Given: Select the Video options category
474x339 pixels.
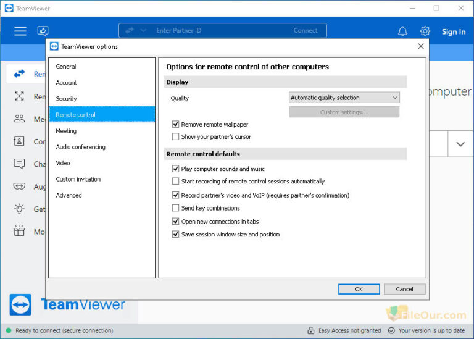Looking at the screenshot, I should 102,162.
